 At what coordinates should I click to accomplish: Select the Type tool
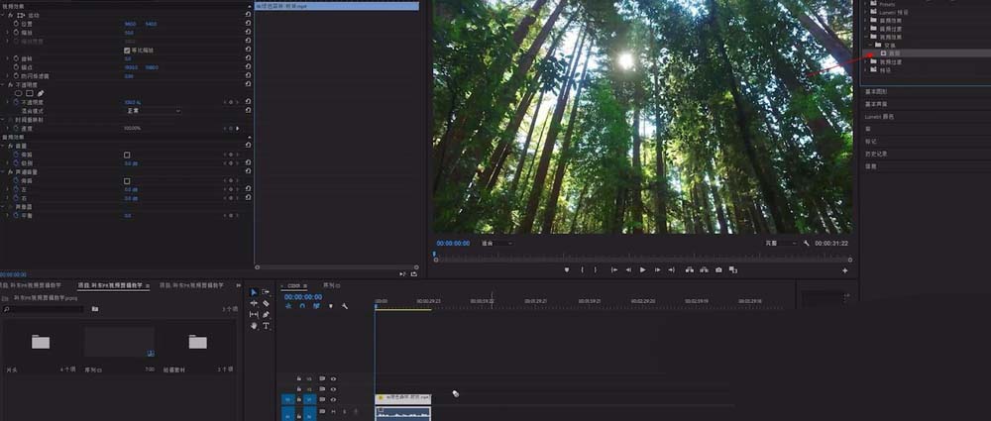[266, 326]
